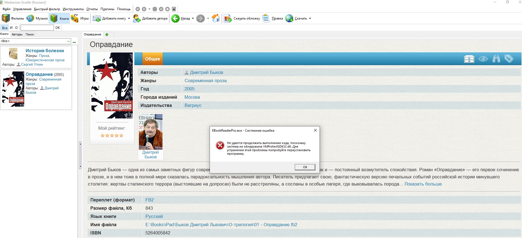Screen dimensions: 522x238
Task: Click Добавить автора in the toolbar
Action: 150,18
